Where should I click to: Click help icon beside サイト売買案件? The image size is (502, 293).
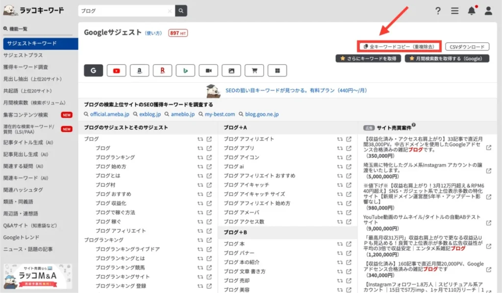tap(414, 125)
